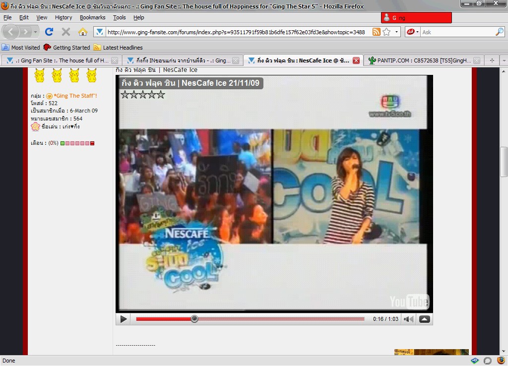Image resolution: width=508 pixels, height=366 pixels.
Task: Close the กิ่งกิ้ง INขอนแก่น tab
Action: click(x=236, y=61)
